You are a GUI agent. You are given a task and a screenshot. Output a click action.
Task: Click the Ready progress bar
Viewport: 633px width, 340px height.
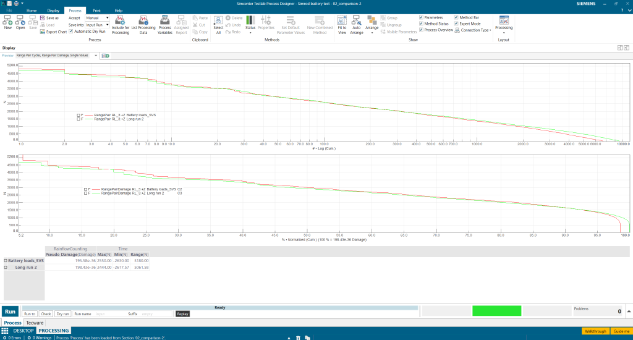[220, 308]
